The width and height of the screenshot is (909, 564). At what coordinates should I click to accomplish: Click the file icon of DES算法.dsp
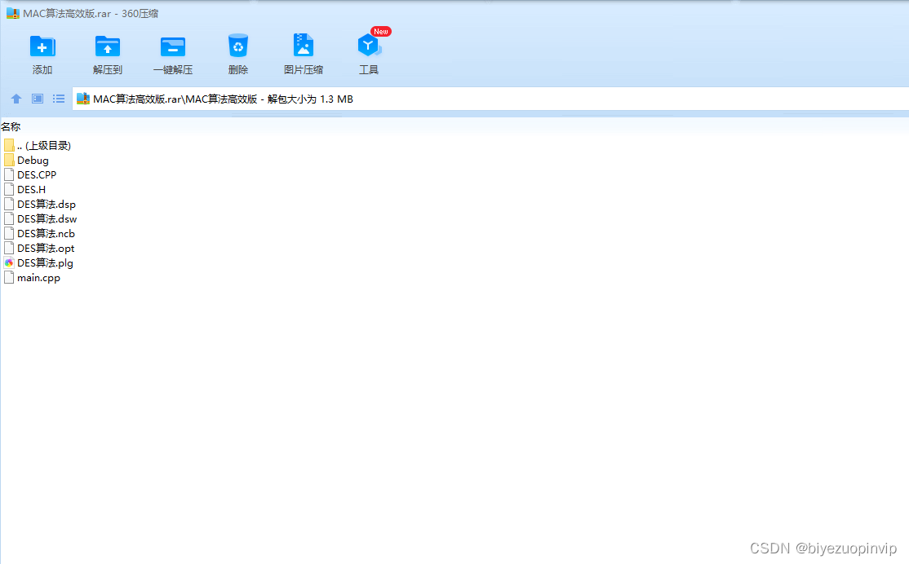click(x=9, y=205)
